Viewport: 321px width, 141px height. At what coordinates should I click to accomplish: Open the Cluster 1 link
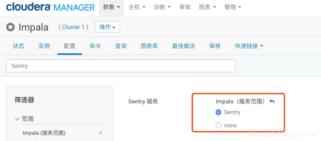73,27
